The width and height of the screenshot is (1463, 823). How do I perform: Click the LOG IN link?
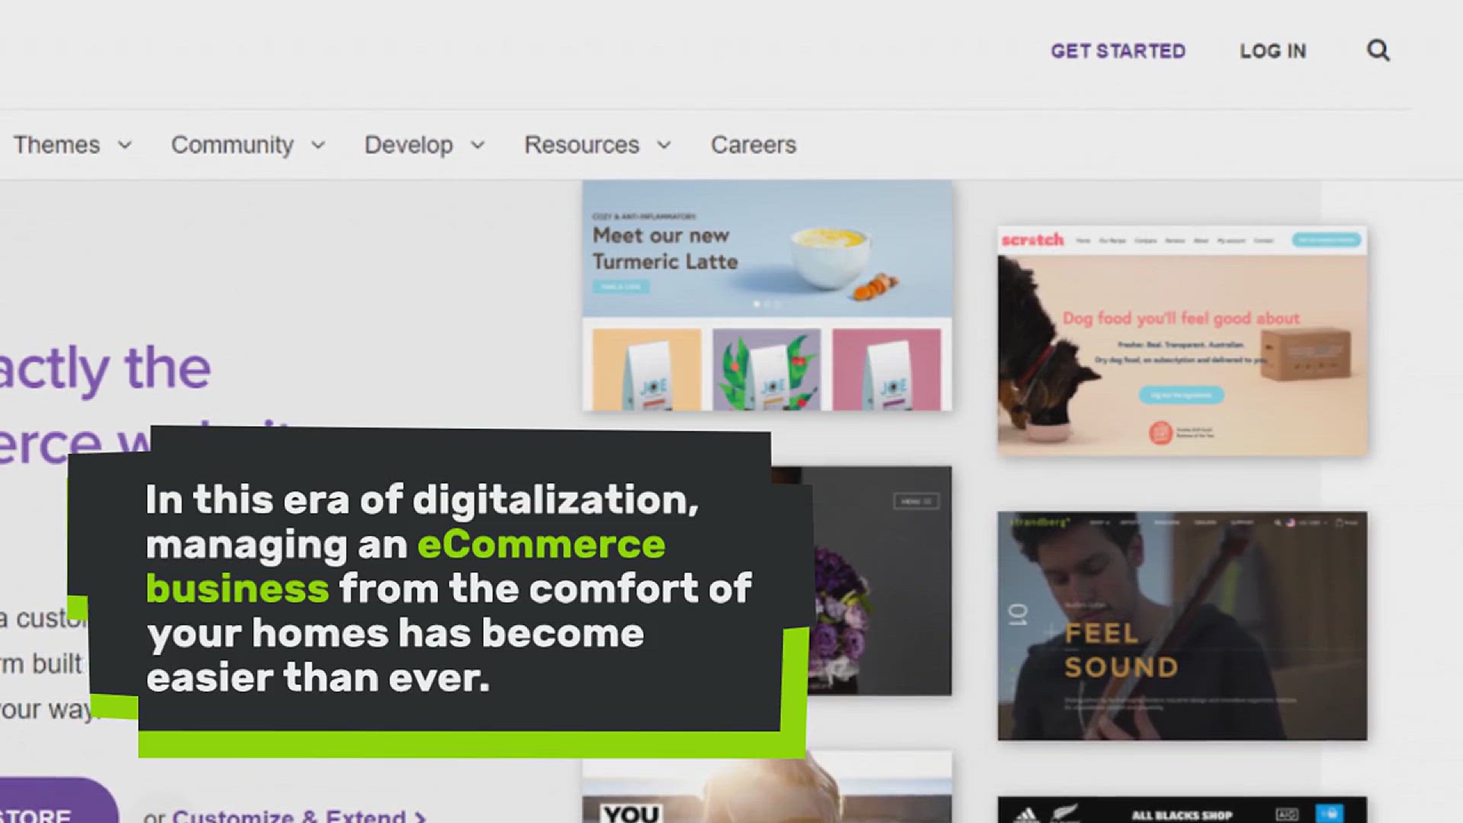tap(1273, 51)
